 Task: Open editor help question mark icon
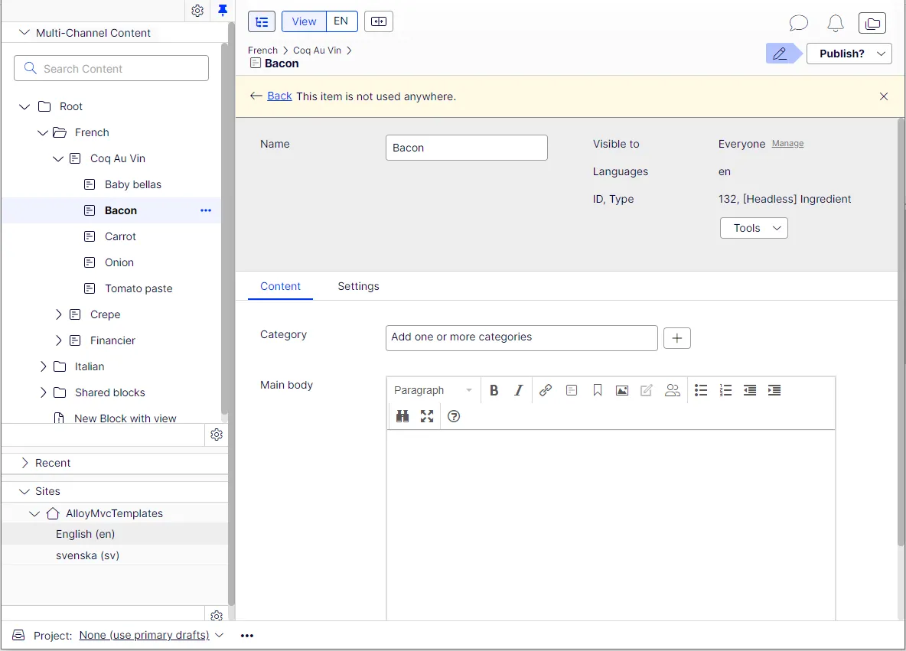tap(455, 416)
